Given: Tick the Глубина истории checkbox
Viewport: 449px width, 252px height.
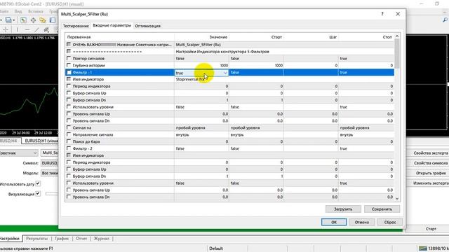Looking at the screenshot, I should pos(69,65).
